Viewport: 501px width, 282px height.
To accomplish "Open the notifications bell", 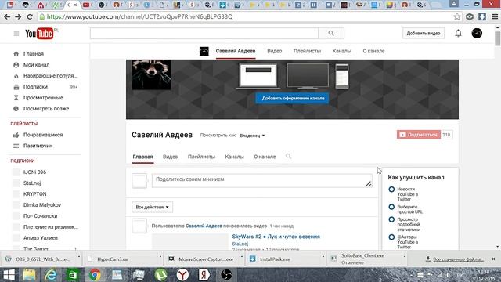I will pyautogui.click(x=458, y=33).
